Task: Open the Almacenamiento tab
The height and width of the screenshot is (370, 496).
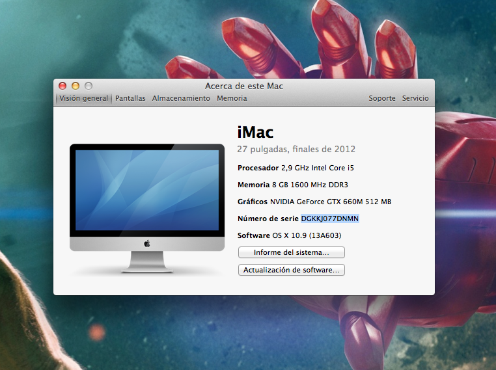Action: [181, 98]
